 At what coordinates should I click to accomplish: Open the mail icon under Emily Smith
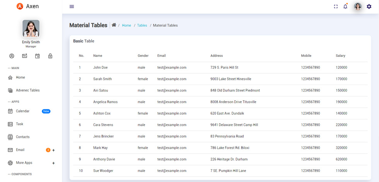[25, 56]
